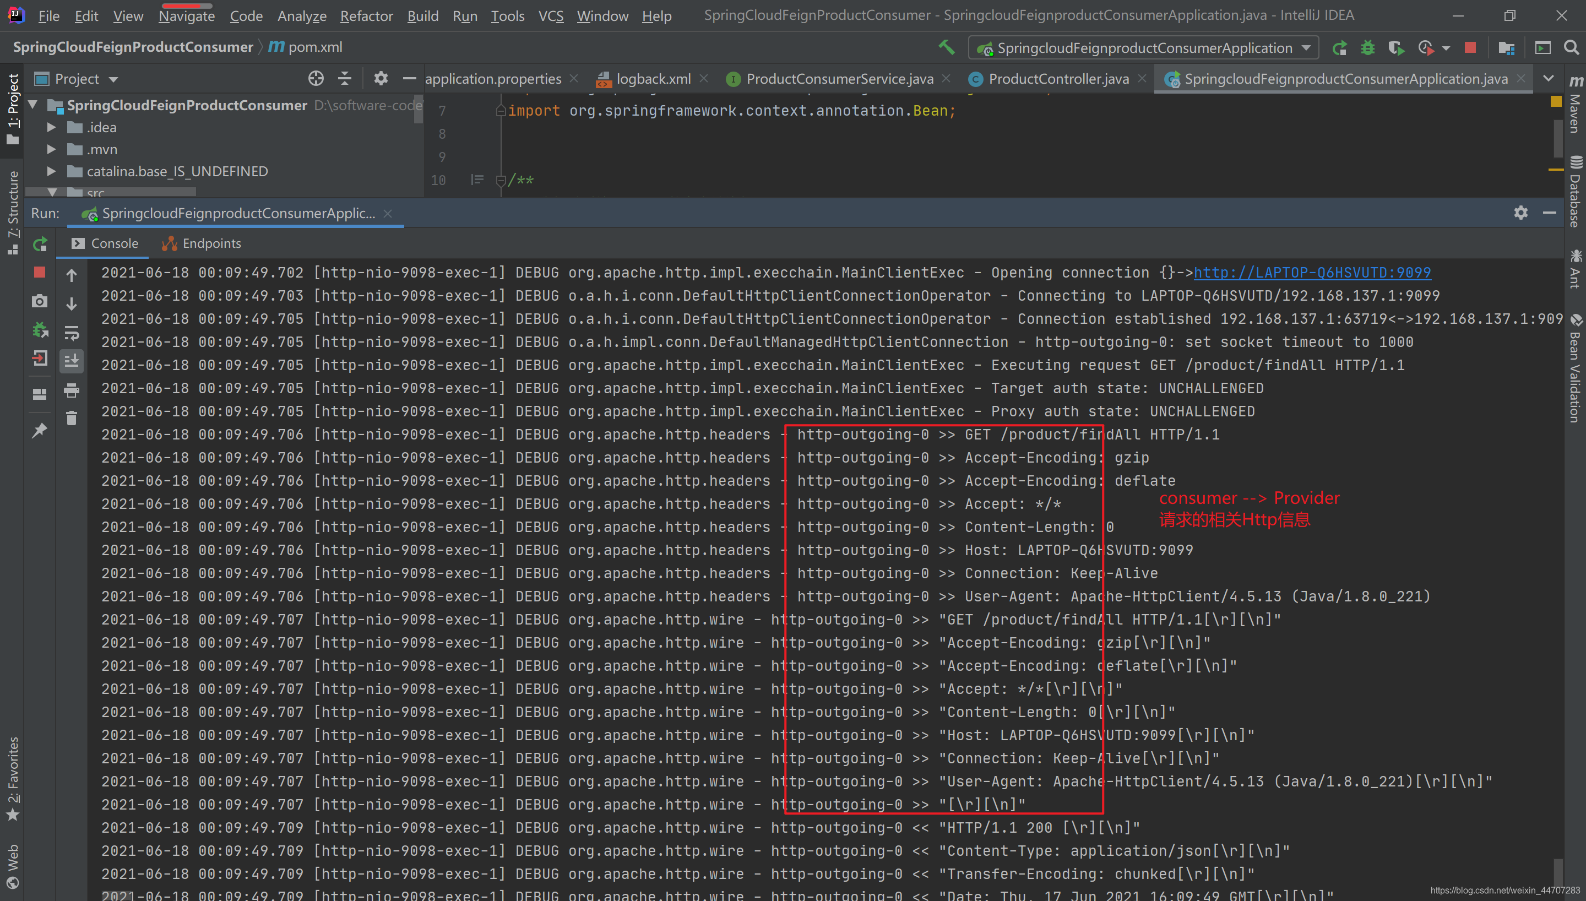1586x901 pixels.
Task: Toggle scroll to end of console
Action: [x=72, y=361]
